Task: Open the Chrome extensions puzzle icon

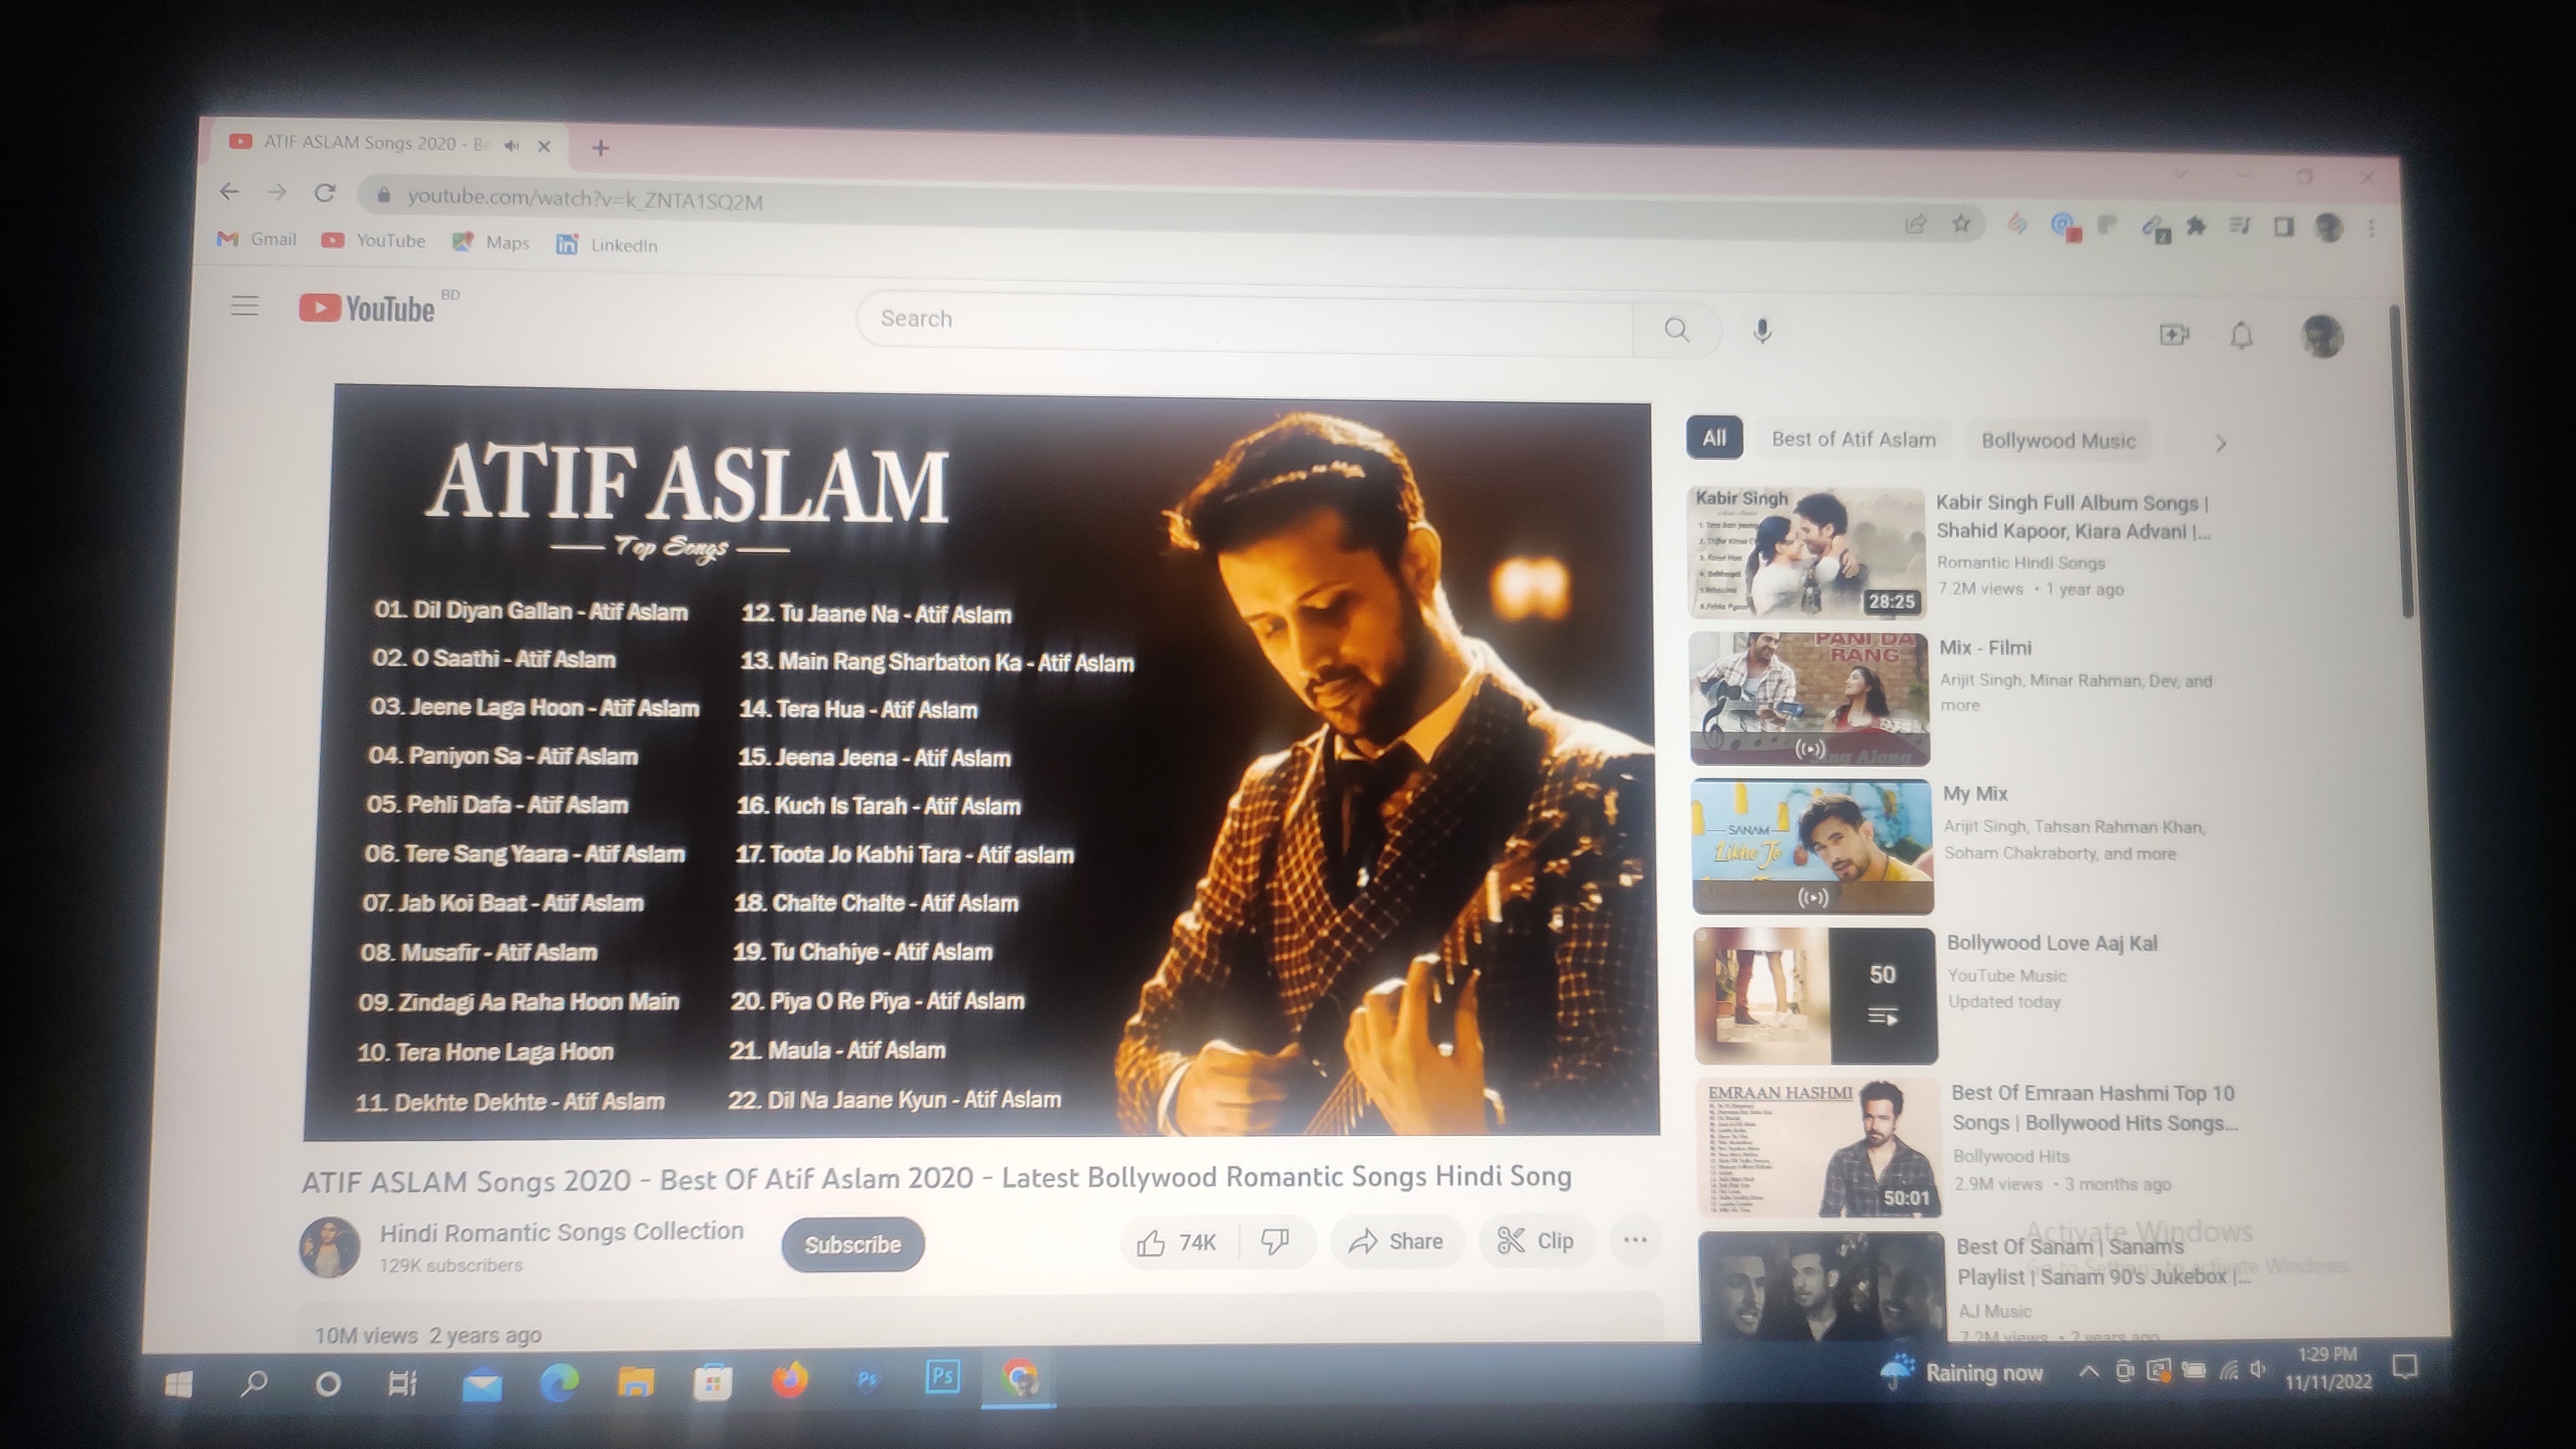Action: click(x=2196, y=226)
